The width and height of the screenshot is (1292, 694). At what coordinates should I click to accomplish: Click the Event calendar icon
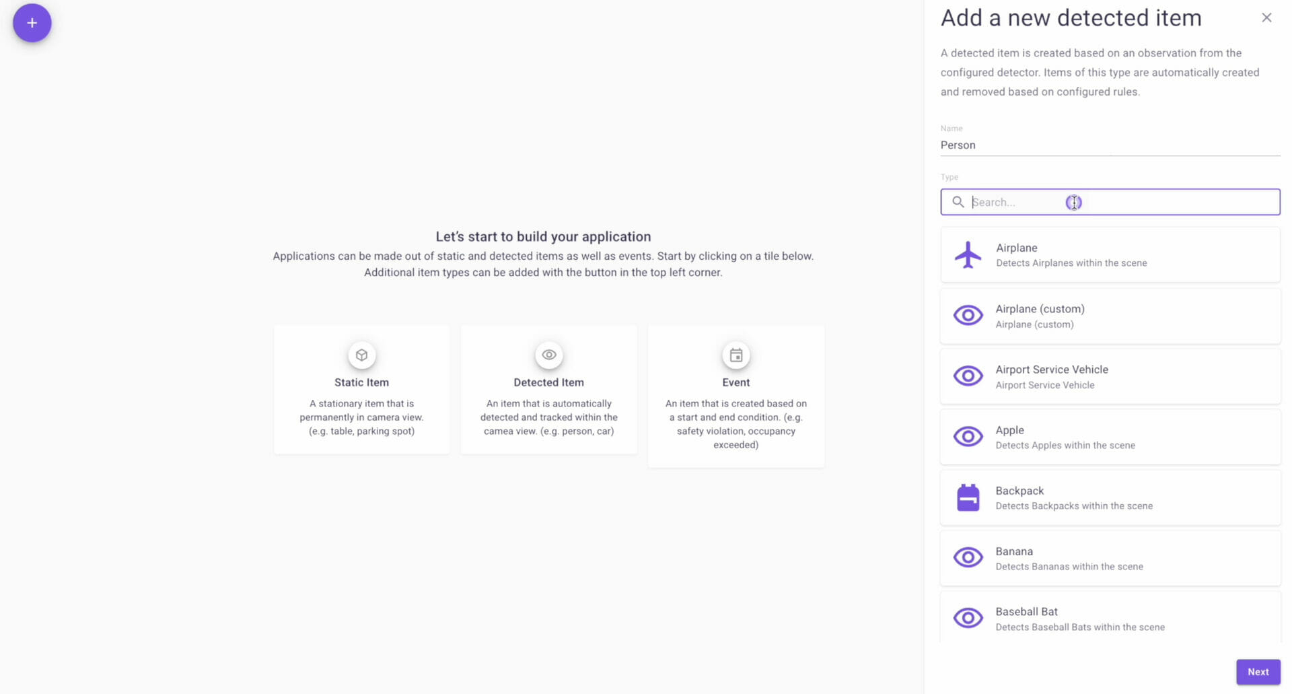click(735, 355)
